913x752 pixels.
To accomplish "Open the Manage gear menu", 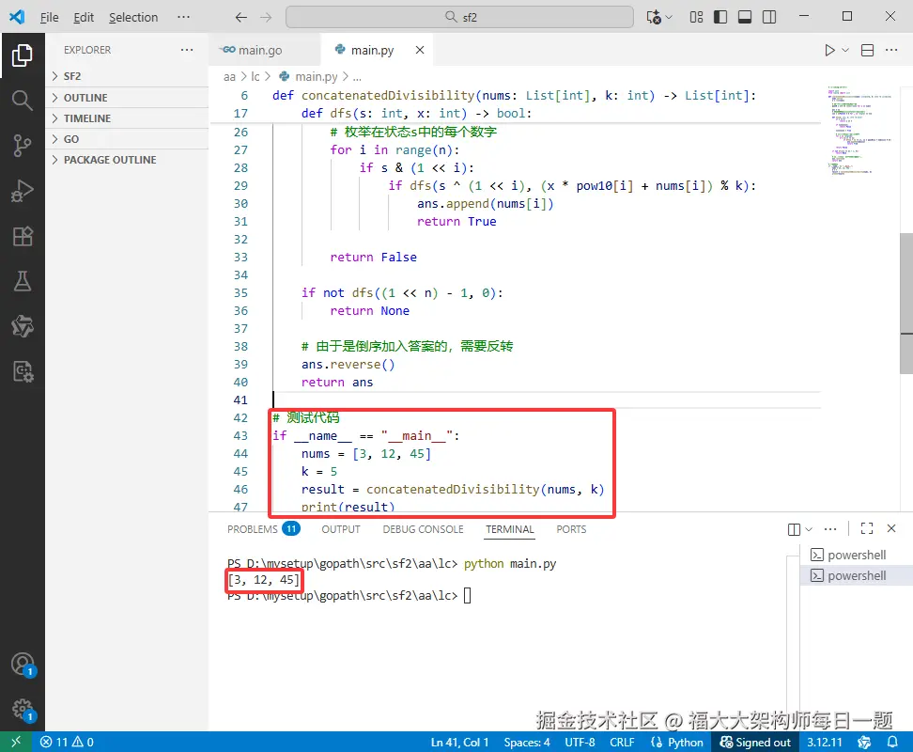I will tap(23, 709).
